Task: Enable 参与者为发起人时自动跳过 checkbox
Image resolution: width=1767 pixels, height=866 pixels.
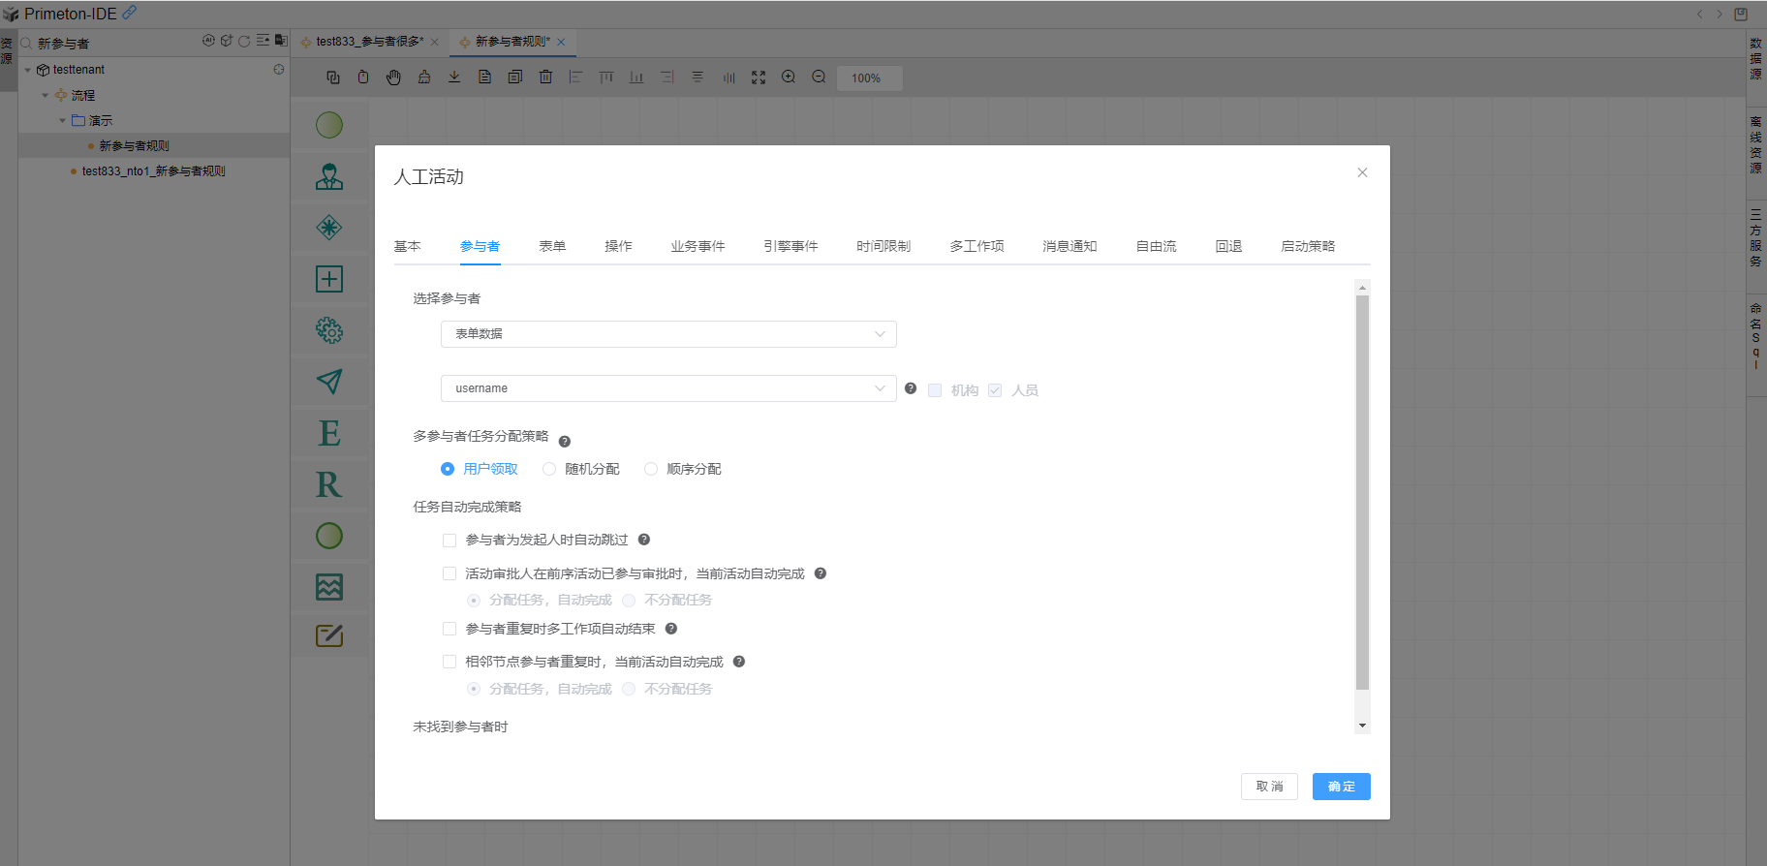Action: pos(449,541)
